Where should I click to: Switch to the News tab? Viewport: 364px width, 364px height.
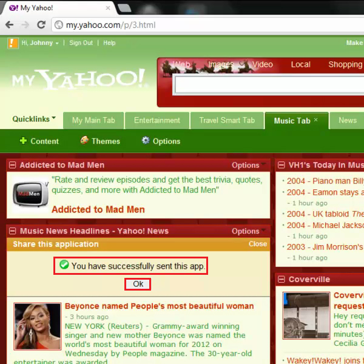(347, 120)
